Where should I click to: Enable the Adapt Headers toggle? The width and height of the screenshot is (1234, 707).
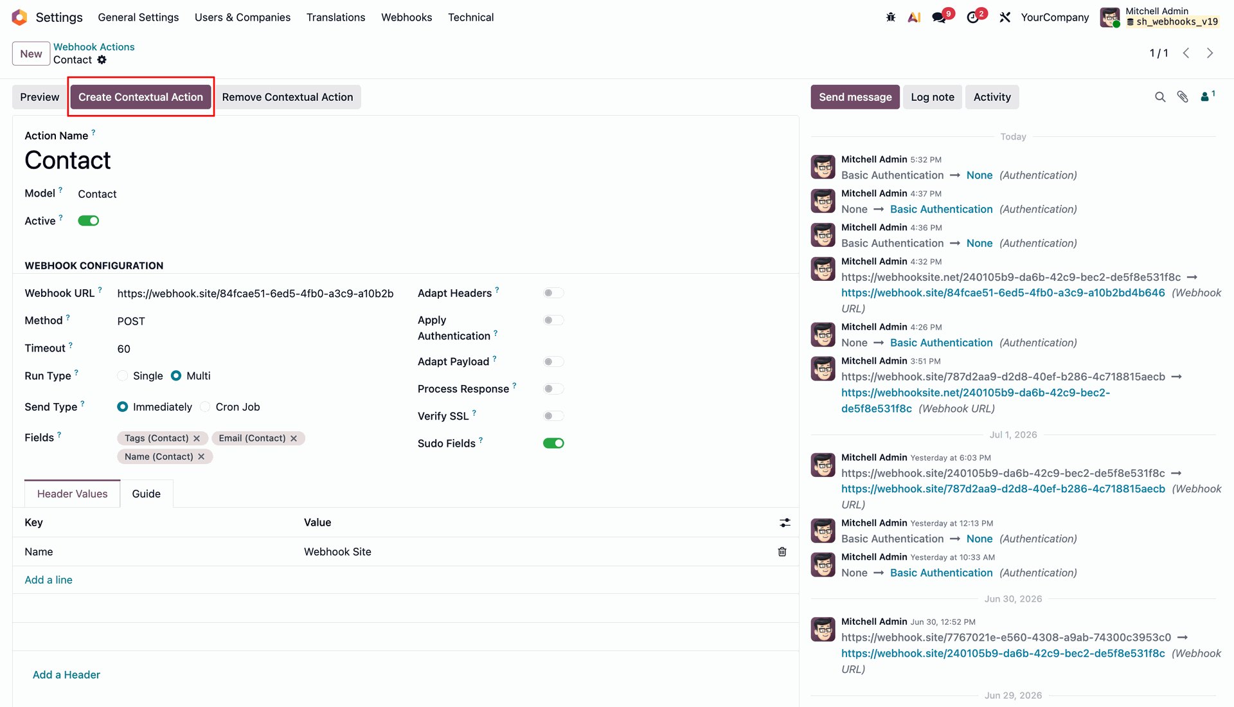pyautogui.click(x=553, y=293)
